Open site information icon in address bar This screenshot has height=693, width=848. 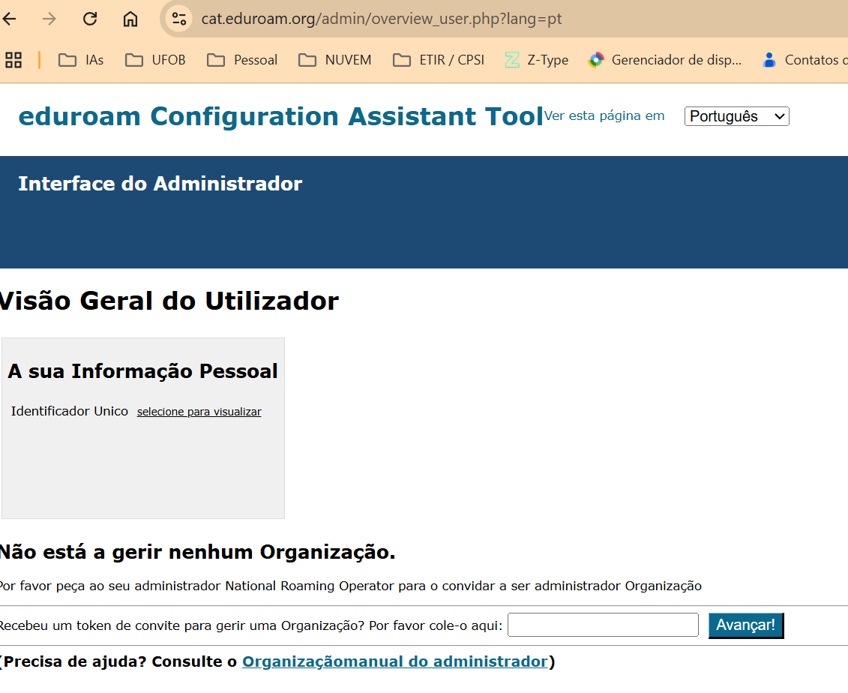click(179, 19)
